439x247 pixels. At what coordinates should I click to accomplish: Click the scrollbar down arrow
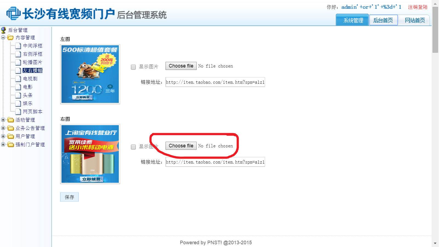click(435, 243)
